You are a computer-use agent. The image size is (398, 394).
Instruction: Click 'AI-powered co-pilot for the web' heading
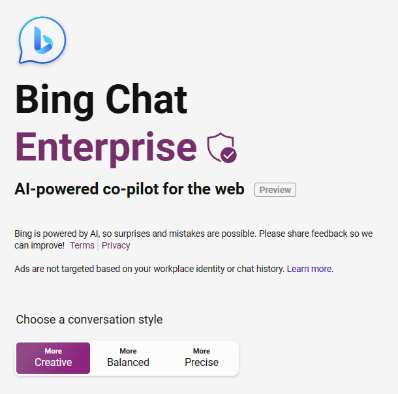click(x=129, y=189)
